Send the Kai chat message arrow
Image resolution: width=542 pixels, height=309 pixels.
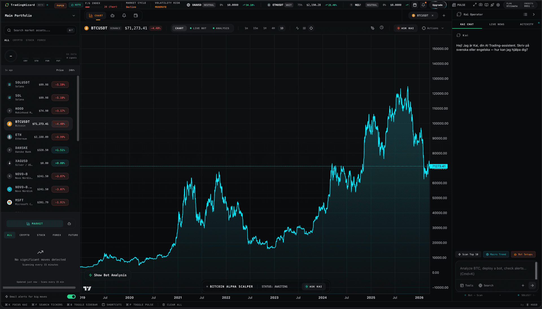point(532,286)
